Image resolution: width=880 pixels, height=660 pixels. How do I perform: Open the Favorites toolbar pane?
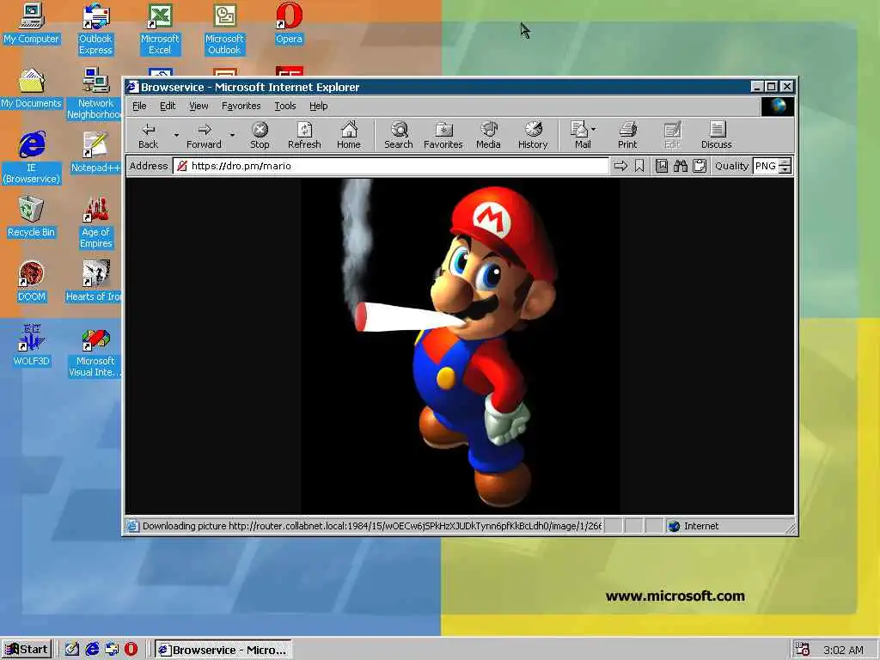(443, 135)
